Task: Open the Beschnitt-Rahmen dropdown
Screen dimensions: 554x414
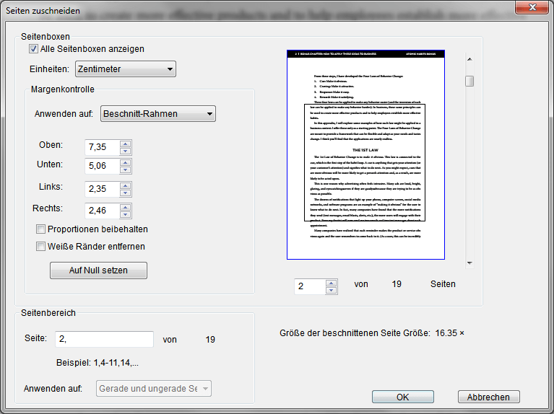Action: (x=158, y=114)
